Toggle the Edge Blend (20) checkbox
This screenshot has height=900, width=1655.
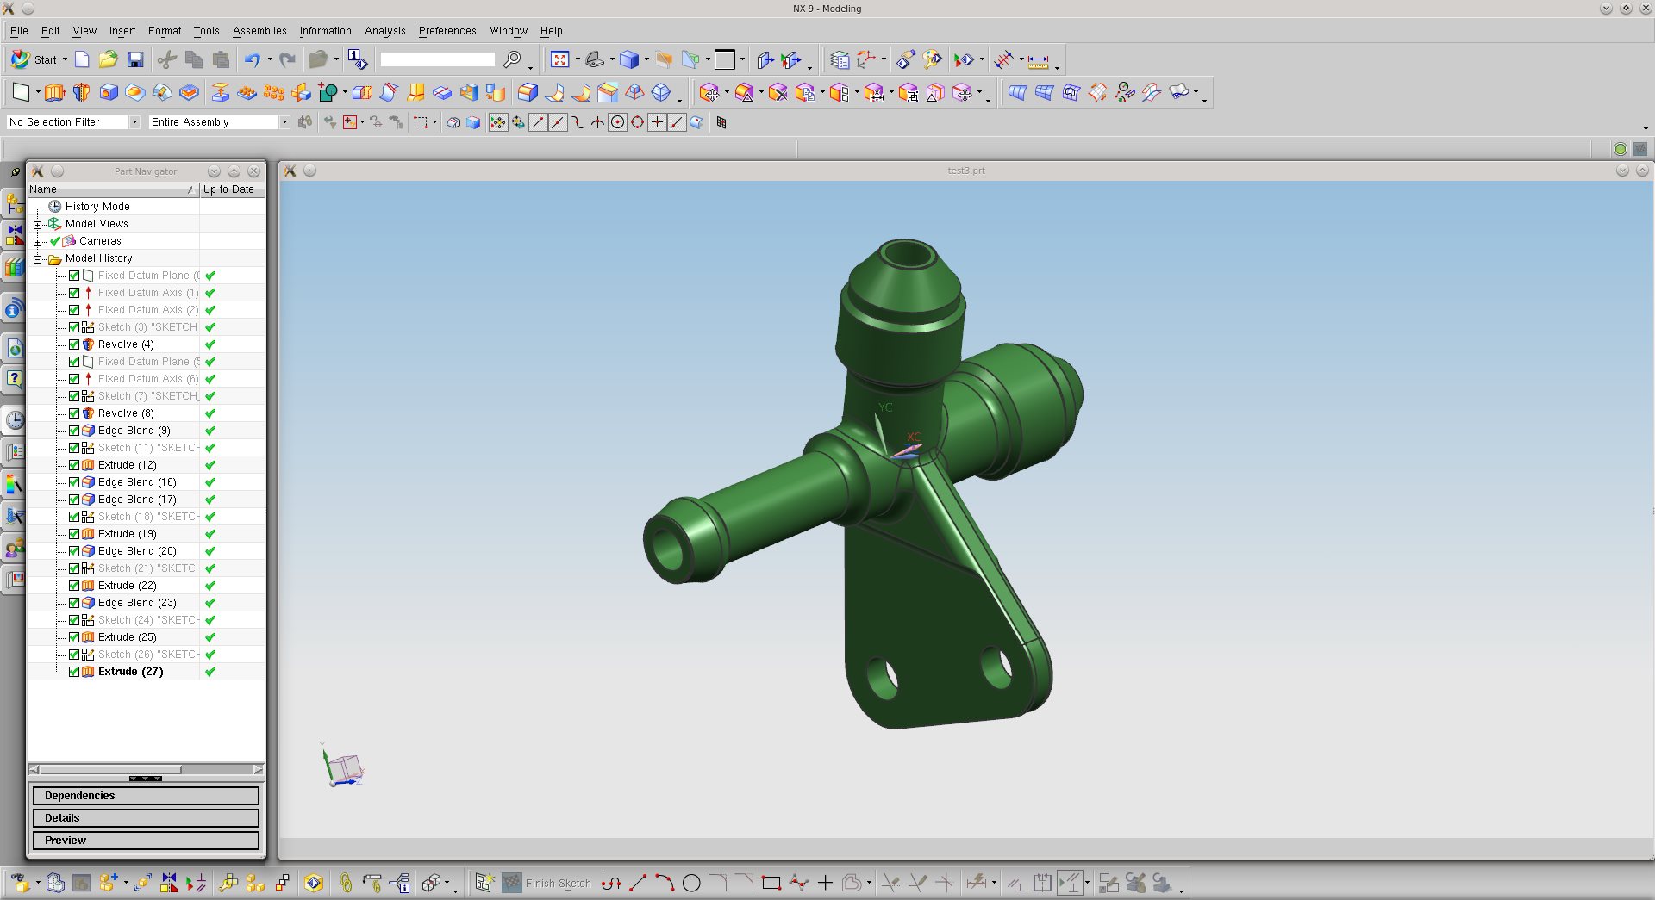point(74,551)
